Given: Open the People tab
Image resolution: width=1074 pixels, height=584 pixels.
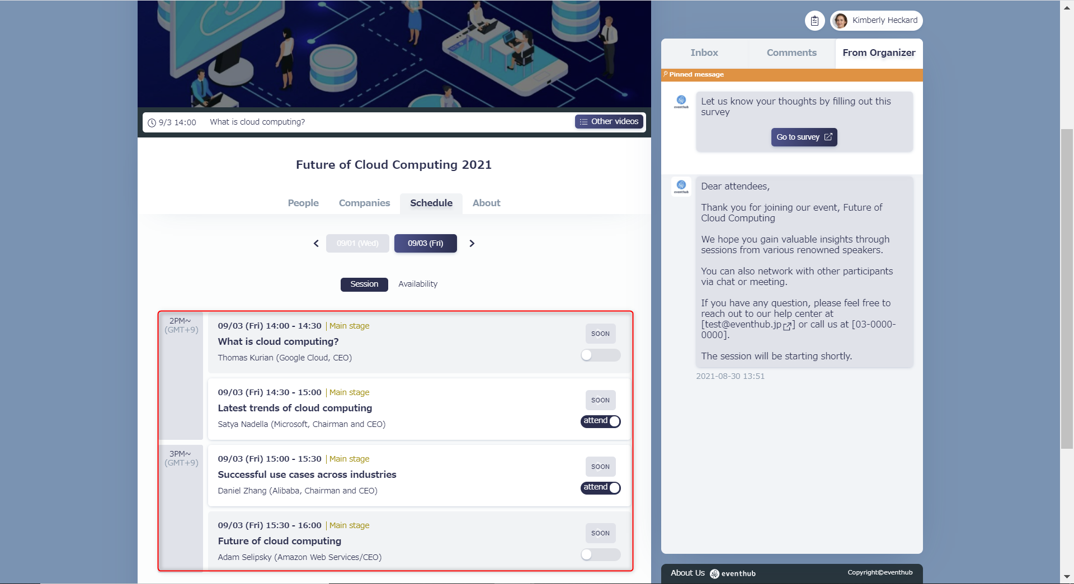Looking at the screenshot, I should tap(303, 203).
